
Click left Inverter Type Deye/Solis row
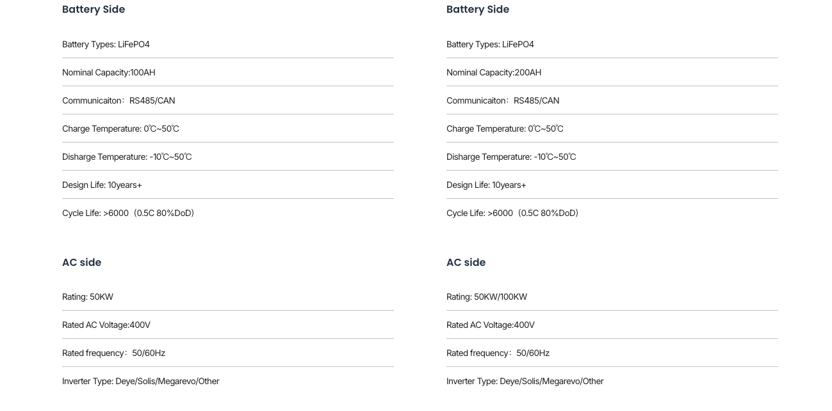228,381
